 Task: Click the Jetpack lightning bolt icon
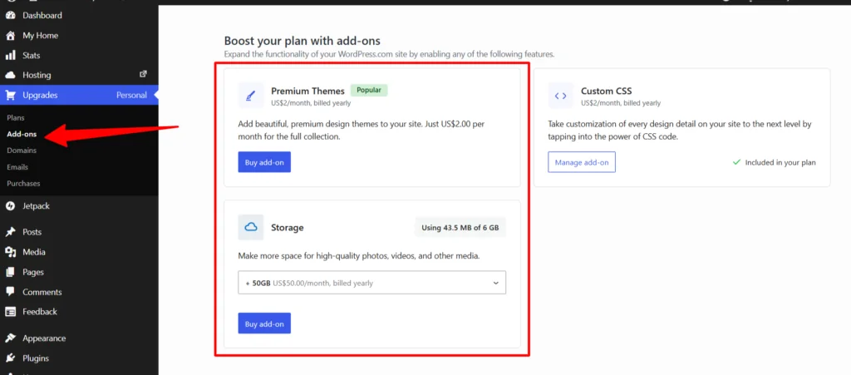point(10,206)
